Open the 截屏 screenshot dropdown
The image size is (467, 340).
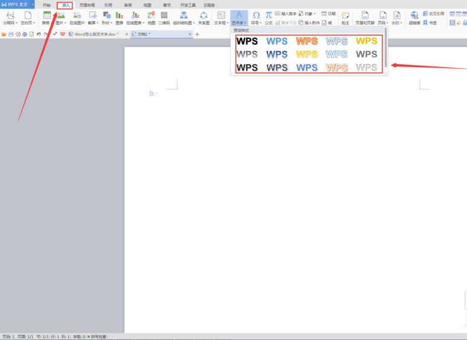[x=97, y=23]
